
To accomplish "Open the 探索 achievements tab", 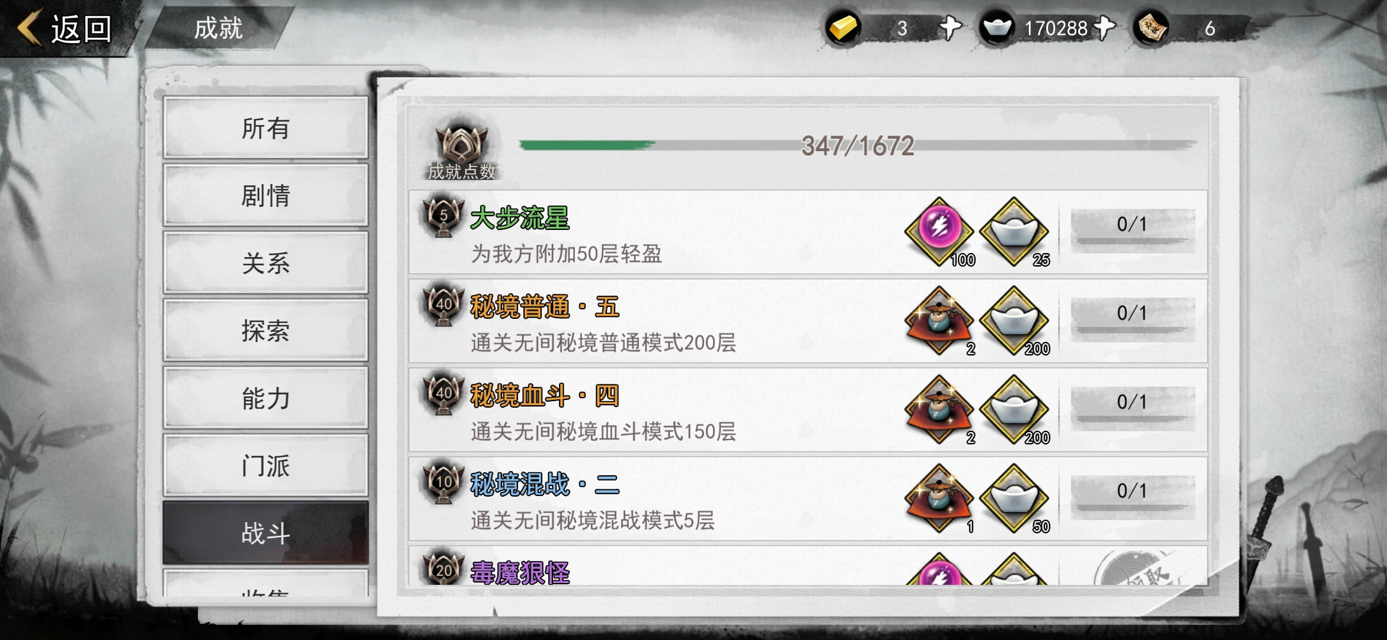I will click(266, 330).
